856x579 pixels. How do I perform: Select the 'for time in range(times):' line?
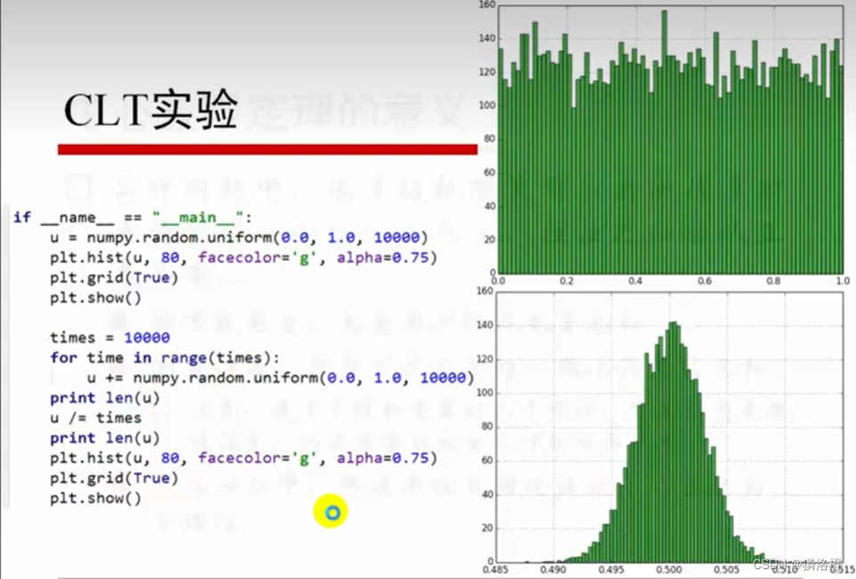[x=164, y=357]
